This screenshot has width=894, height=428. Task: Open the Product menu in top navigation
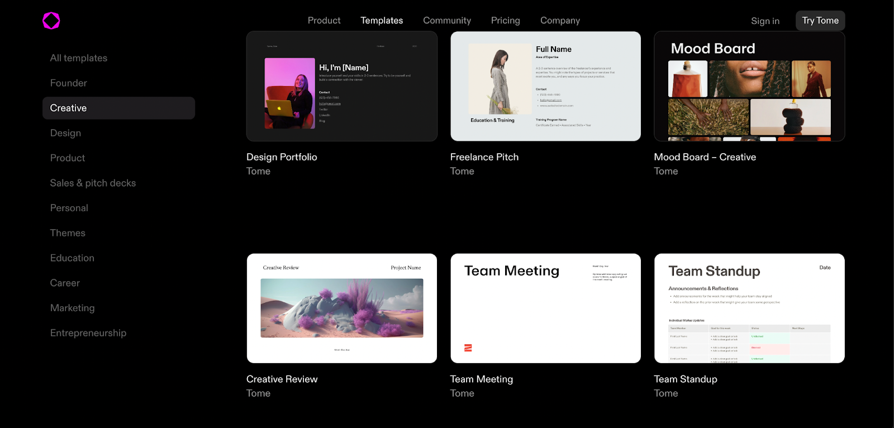coord(324,20)
